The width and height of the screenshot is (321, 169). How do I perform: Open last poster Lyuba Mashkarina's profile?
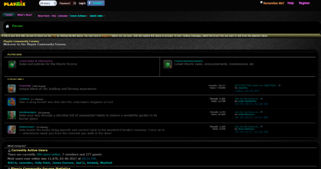247,101
